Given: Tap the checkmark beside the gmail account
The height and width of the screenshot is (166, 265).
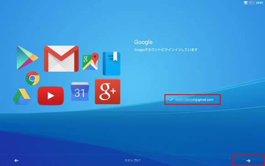Looking at the screenshot, I should click(171, 100).
